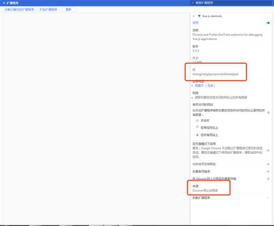
Task: Open the 背景页（无效）link
Action: click(x=205, y=86)
